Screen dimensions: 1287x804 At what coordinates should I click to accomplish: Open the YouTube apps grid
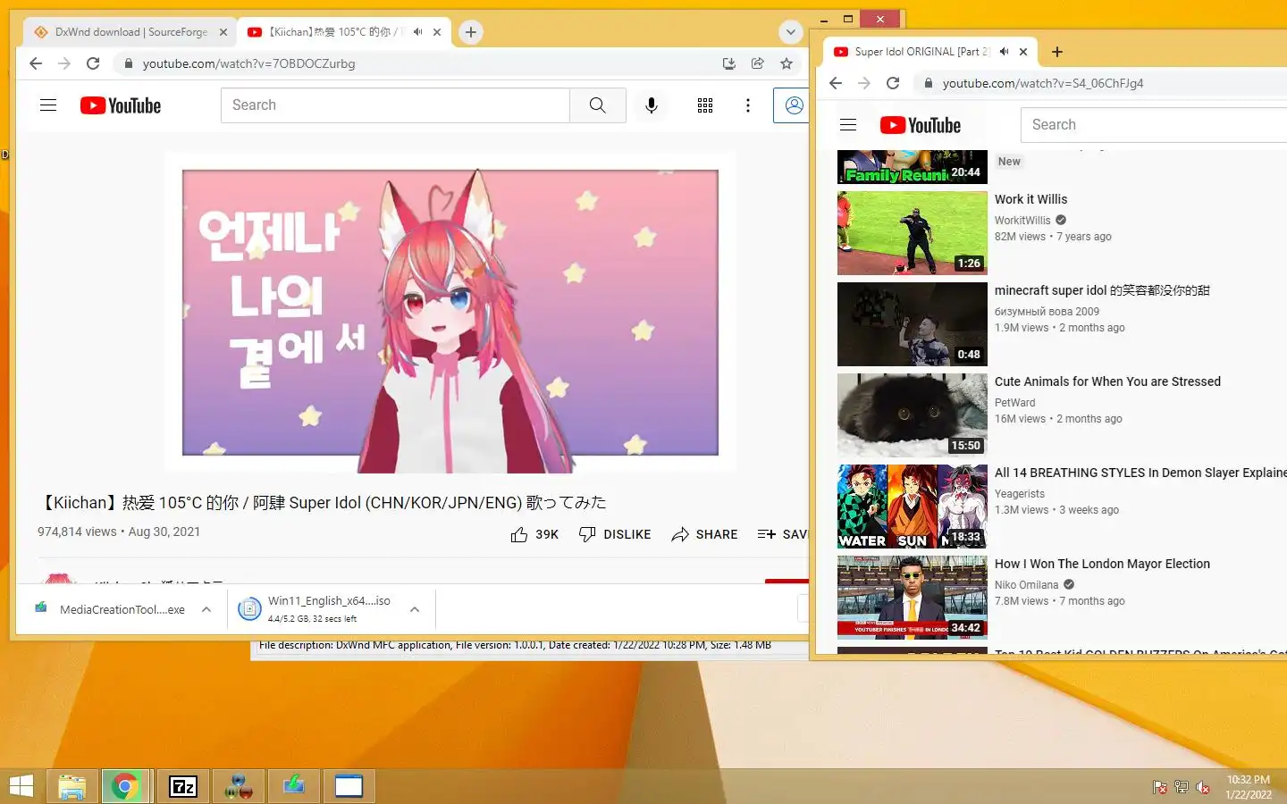(x=705, y=105)
